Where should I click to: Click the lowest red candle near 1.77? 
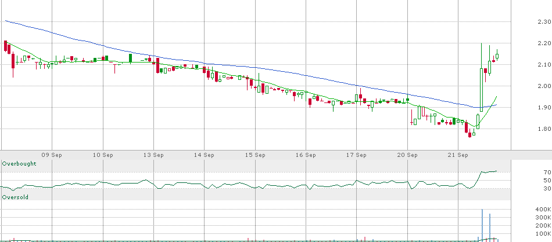click(x=469, y=133)
